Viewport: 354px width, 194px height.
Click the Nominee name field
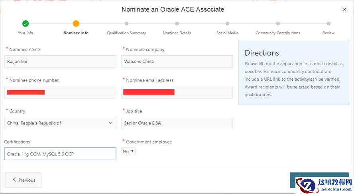[60, 62]
